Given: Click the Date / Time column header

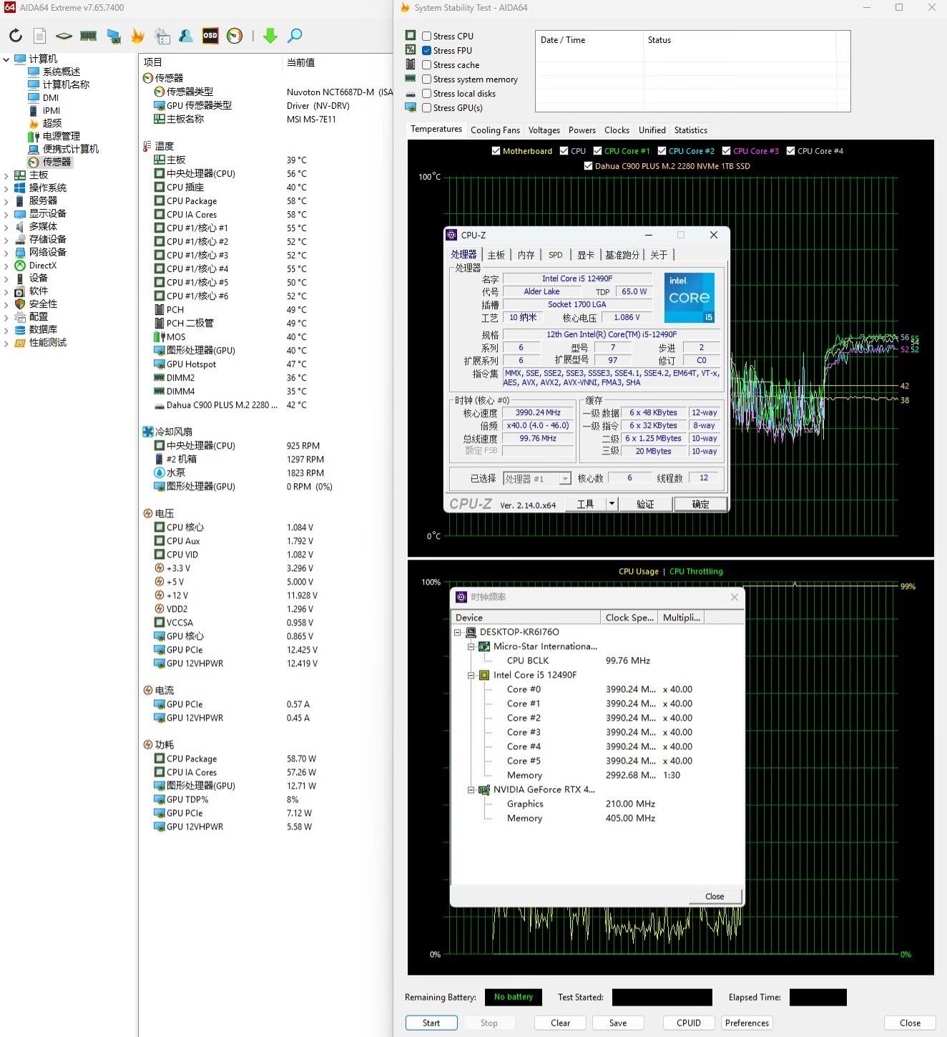Looking at the screenshot, I should 590,40.
